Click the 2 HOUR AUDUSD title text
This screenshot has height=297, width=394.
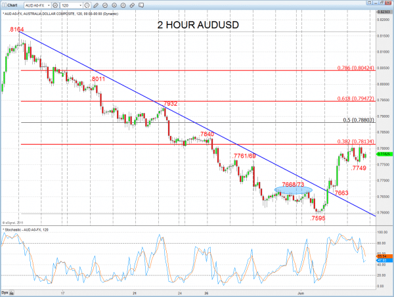(x=198, y=25)
